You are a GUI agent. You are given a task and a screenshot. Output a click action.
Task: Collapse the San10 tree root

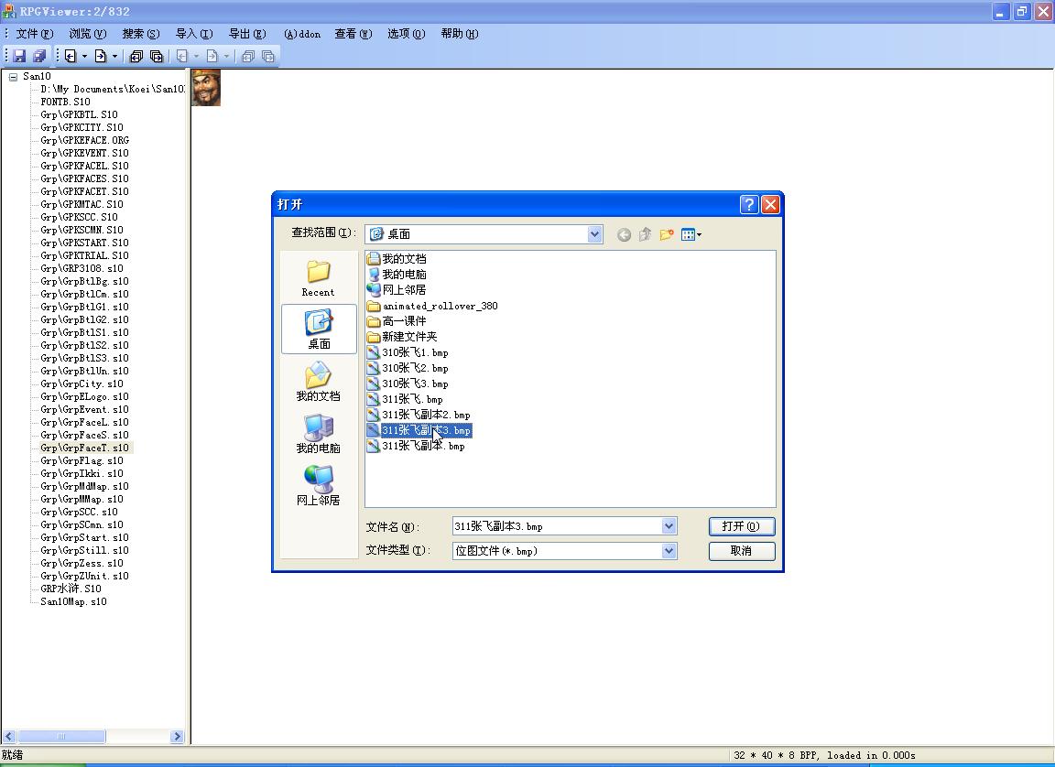pos(13,77)
